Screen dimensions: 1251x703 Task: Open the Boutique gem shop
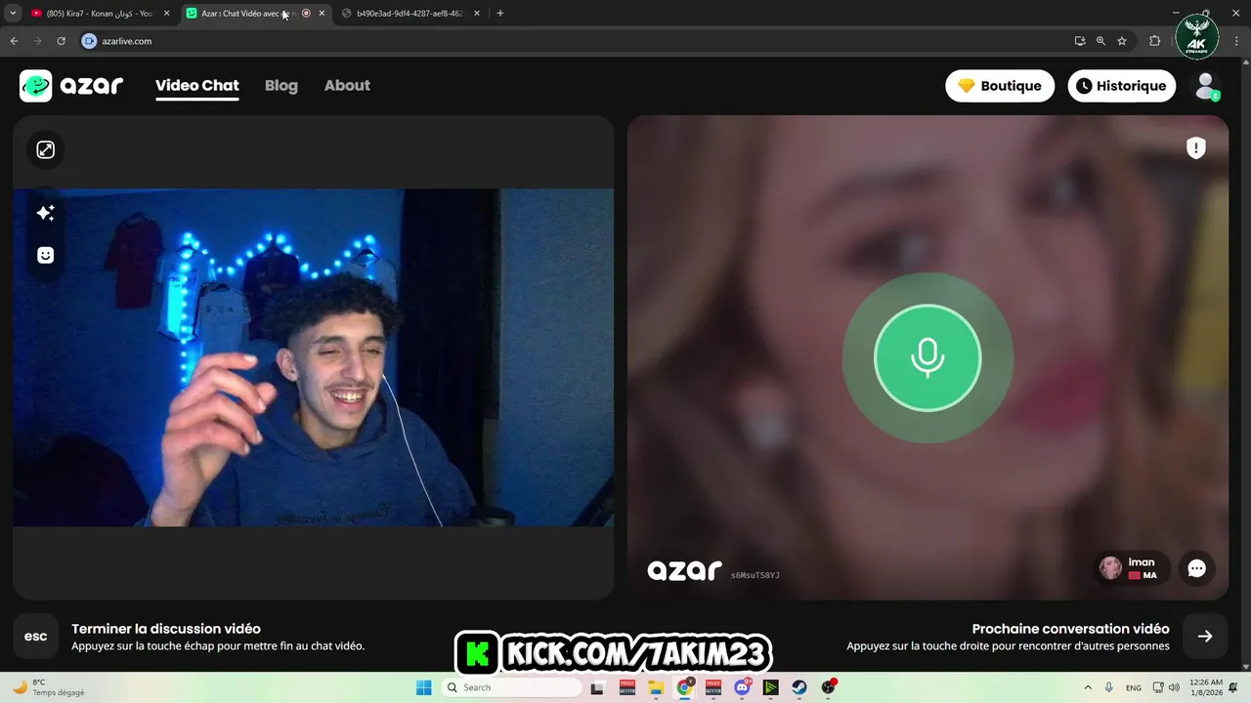[1000, 86]
